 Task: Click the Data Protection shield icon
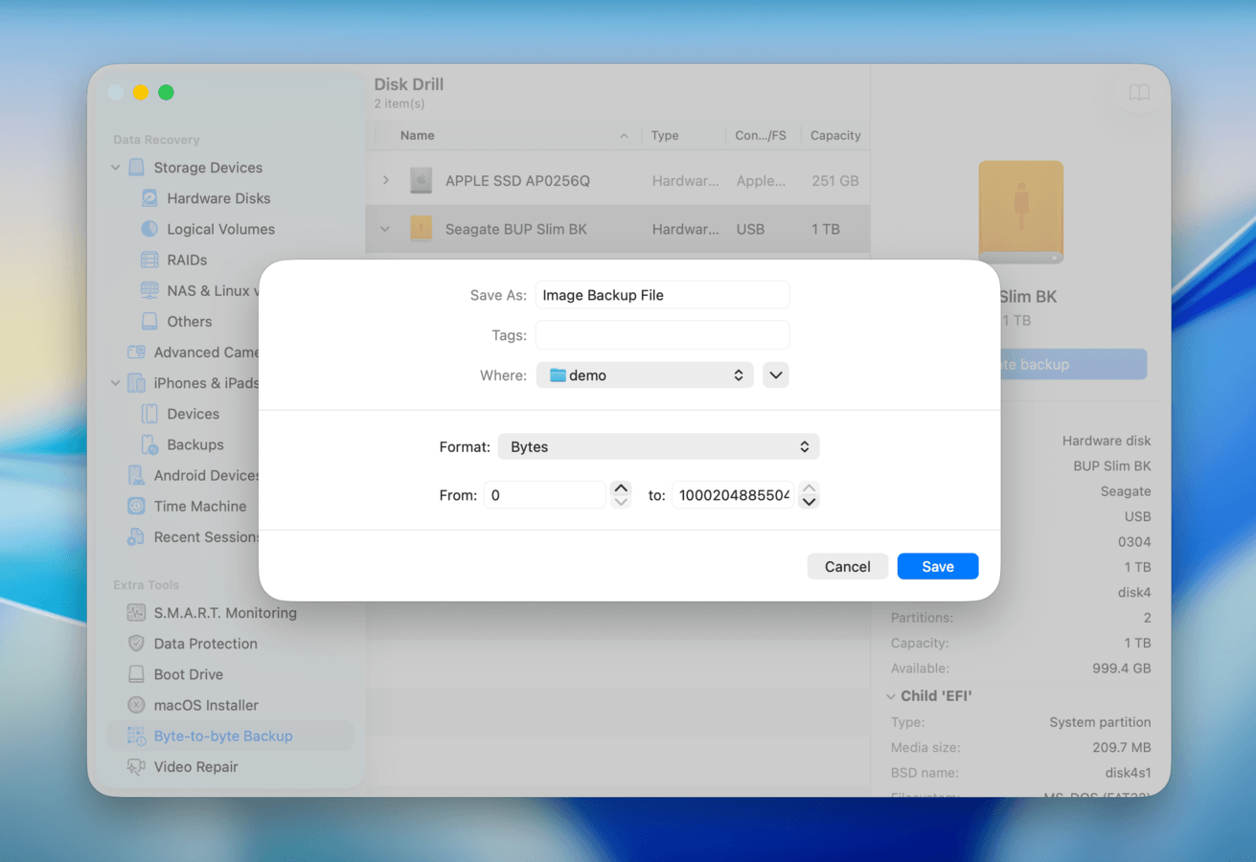coord(136,644)
